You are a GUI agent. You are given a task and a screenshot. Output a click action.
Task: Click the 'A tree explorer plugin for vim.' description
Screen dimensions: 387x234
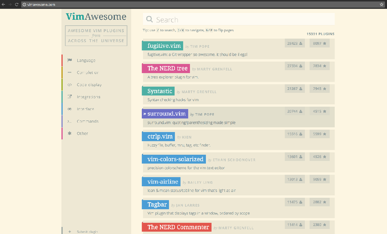point(173,77)
